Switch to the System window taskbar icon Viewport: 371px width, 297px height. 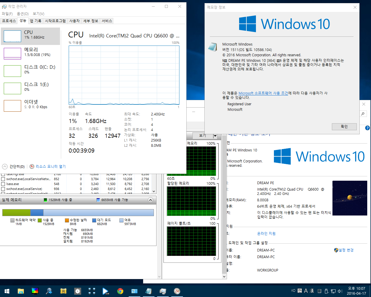tap(134, 291)
